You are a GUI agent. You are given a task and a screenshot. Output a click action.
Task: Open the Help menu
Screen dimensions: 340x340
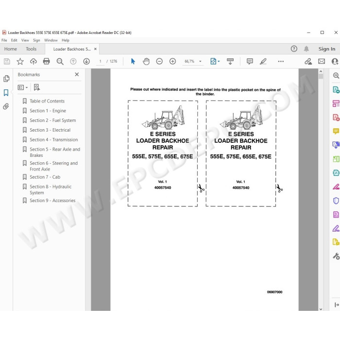coord(65,40)
